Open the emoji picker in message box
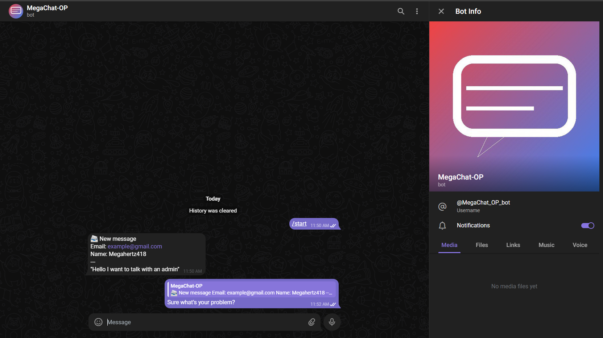 point(98,322)
